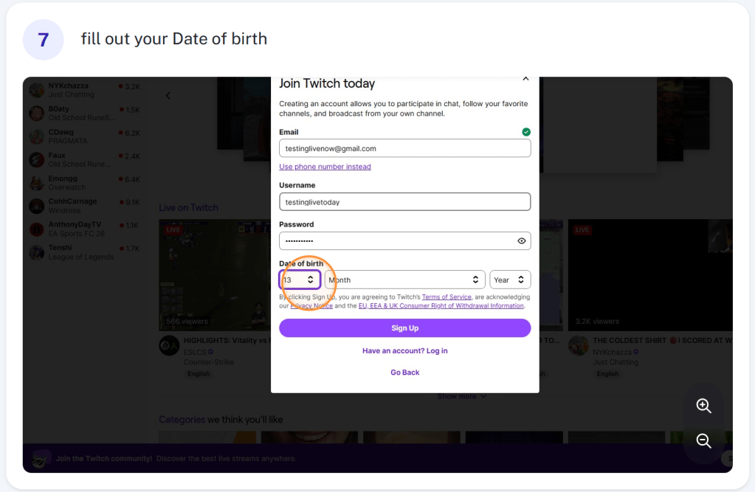The height and width of the screenshot is (492, 755).
Task: Click the Username input field
Action: 405,201
